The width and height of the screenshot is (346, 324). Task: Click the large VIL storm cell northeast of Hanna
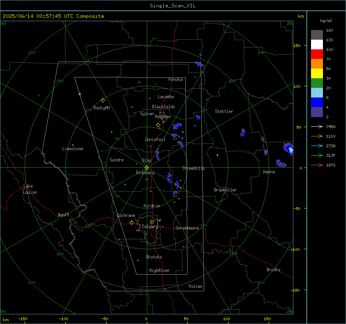tap(288, 149)
